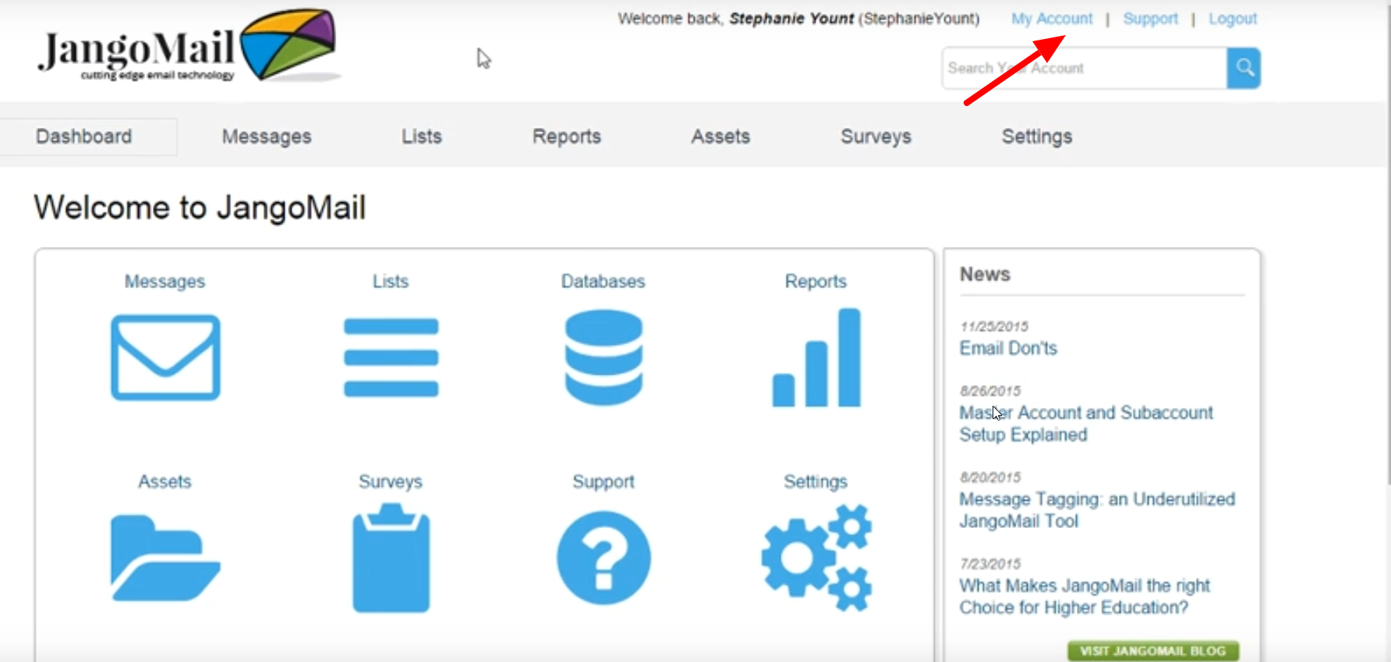The width and height of the screenshot is (1391, 662).
Task: Click the Settings label in dashboard grid
Action: coord(816,482)
